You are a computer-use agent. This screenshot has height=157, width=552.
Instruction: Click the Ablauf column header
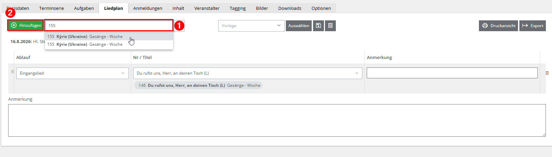[23, 57]
